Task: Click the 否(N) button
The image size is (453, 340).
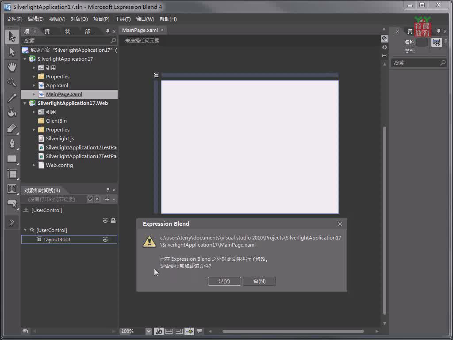Action: click(x=259, y=281)
